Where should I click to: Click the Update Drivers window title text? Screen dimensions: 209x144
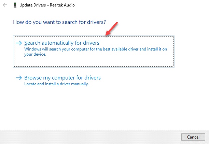(x=47, y=5)
